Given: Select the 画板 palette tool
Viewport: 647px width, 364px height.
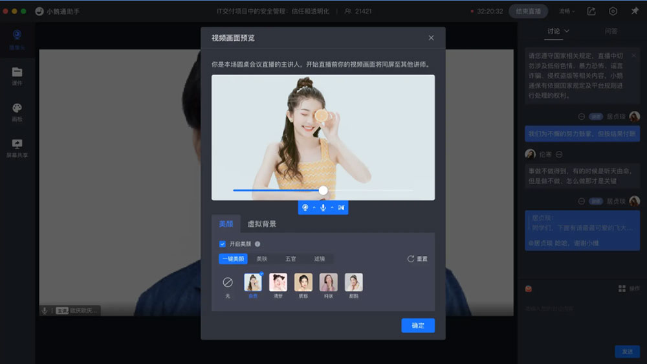Looking at the screenshot, I should [17, 111].
